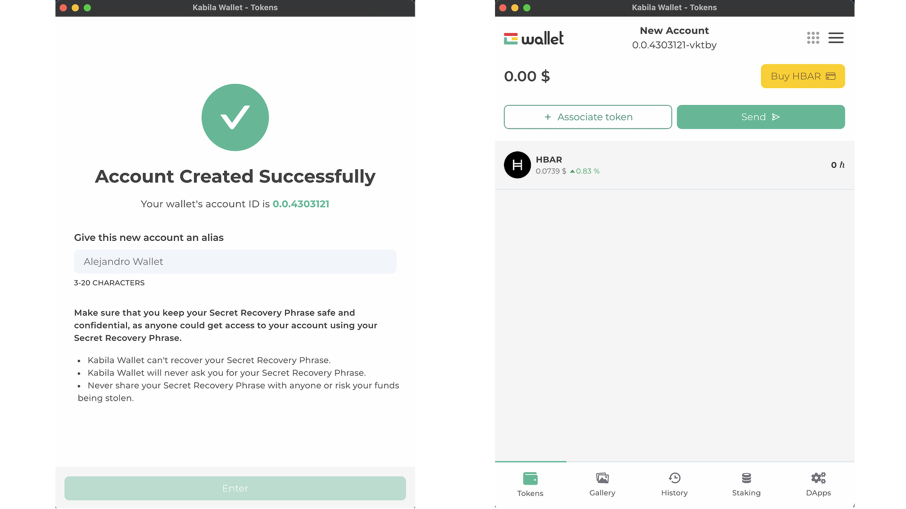Click the New Account name header
This screenshot has width=906, height=509.
pos(674,31)
